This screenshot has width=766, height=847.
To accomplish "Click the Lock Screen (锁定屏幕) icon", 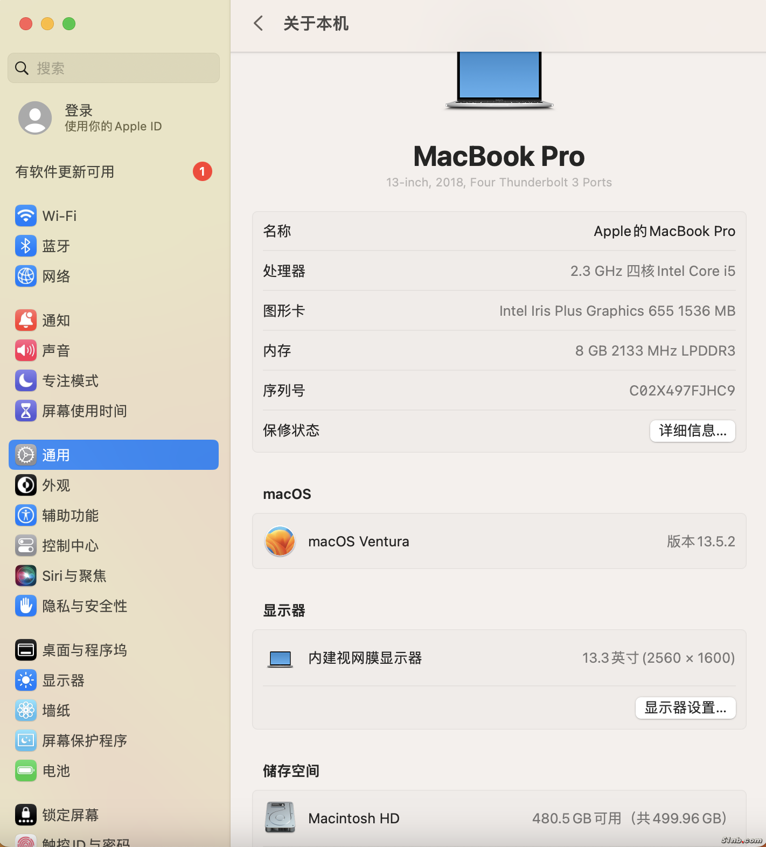I will [x=26, y=815].
